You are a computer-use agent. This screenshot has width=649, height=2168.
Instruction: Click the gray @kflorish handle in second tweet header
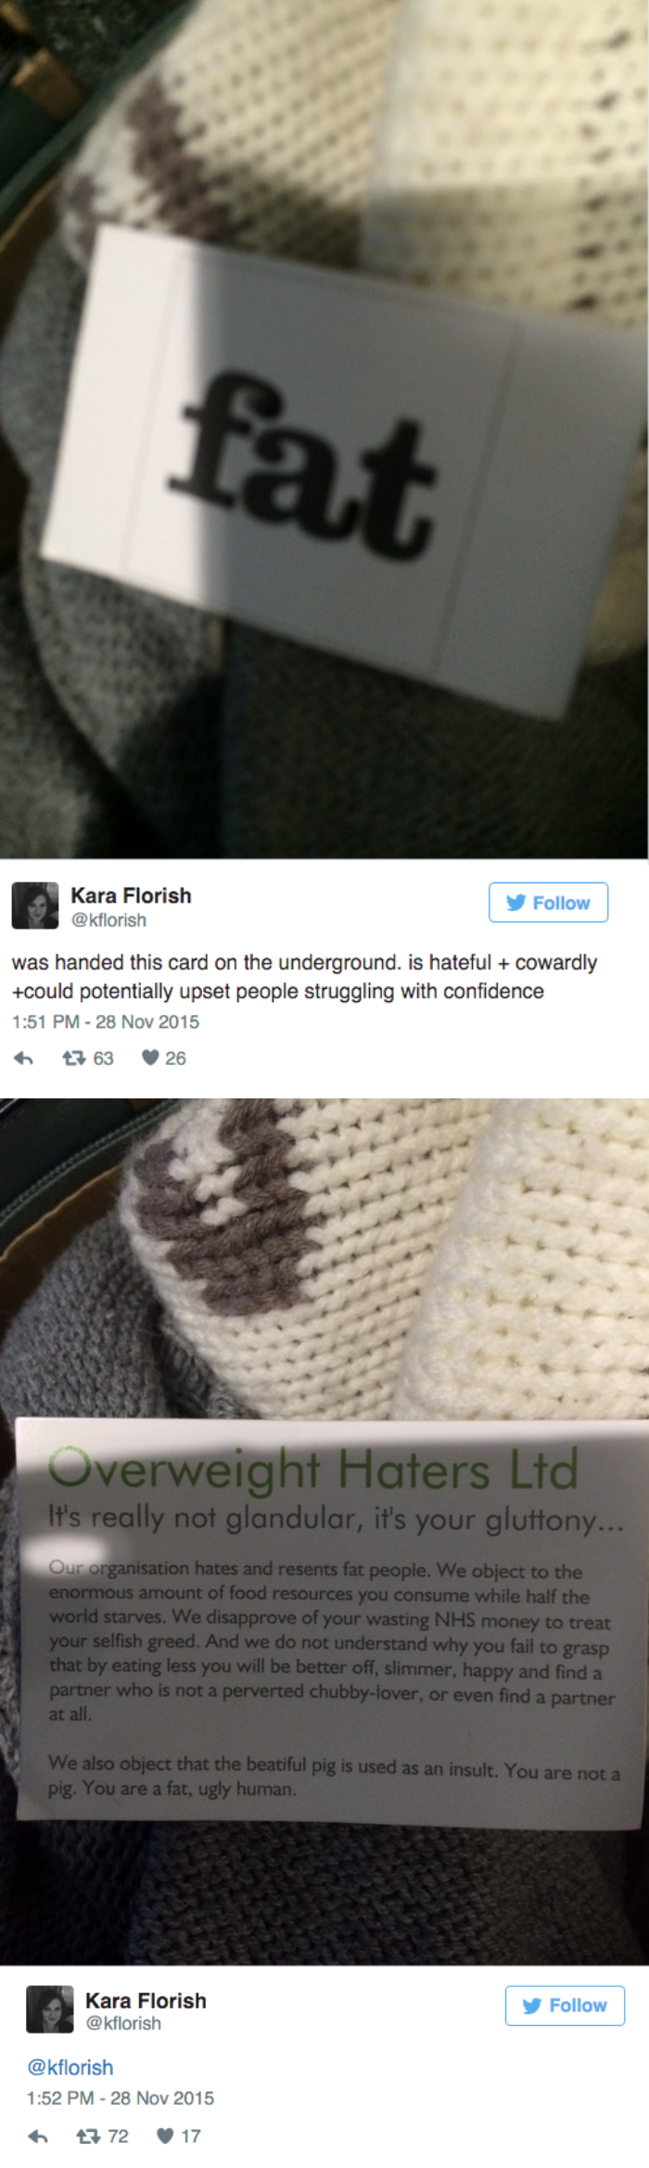123,2022
